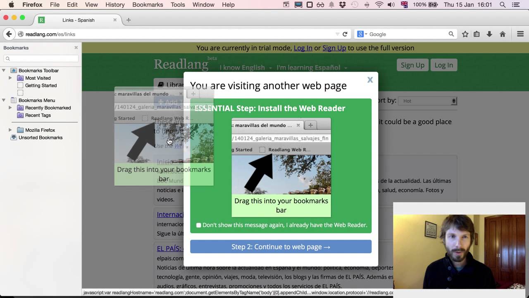529x298 pixels.
Task: Reload the page with the refresh icon
Action: tap(345, 34)
